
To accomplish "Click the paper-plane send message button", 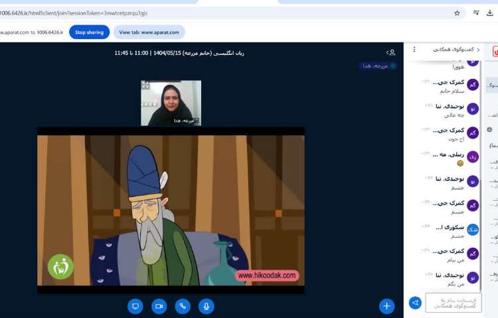I will pyautogui.click(x=415, y=303).
